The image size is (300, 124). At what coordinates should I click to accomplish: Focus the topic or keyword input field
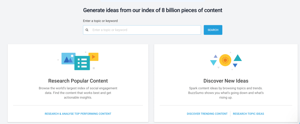(x=145, y=30)
